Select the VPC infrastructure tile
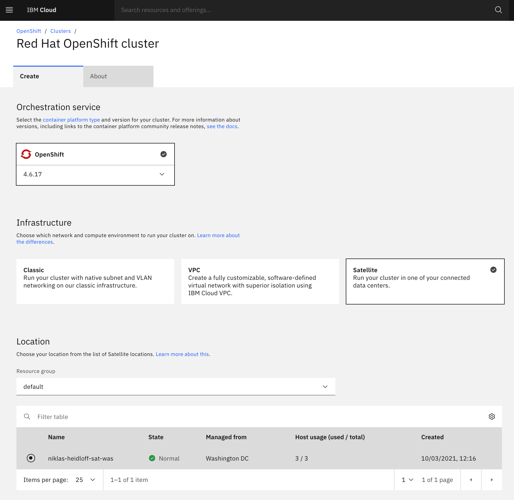The image size is (514, 500). [x=260, y=281]
